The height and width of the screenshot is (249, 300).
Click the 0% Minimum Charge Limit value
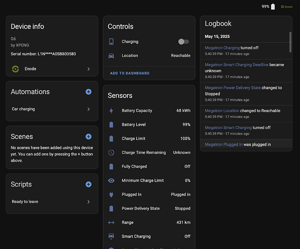coord(187,181)
